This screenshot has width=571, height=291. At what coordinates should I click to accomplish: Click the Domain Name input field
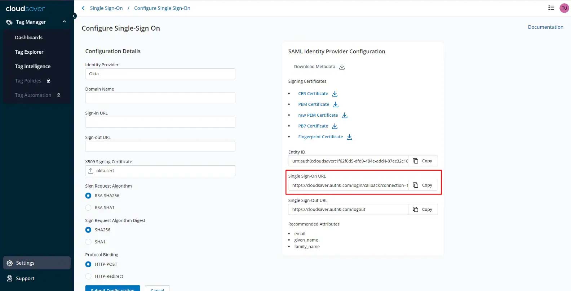click(x=160, y=98)
